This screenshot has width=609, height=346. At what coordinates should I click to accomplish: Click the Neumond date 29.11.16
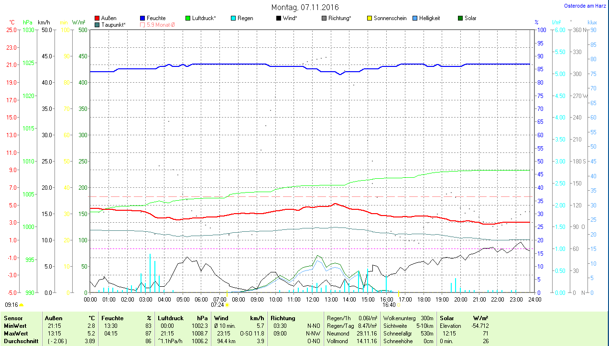pos(367,334)
